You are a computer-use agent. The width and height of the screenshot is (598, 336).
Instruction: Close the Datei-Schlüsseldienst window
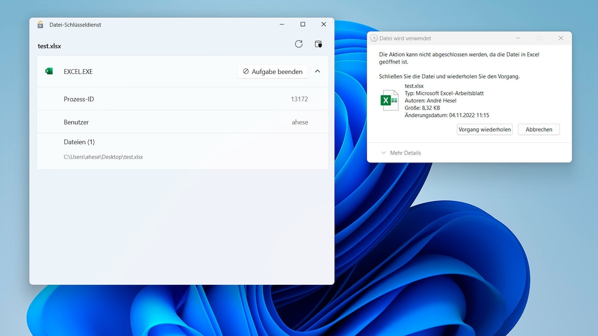tap(323, 24)
